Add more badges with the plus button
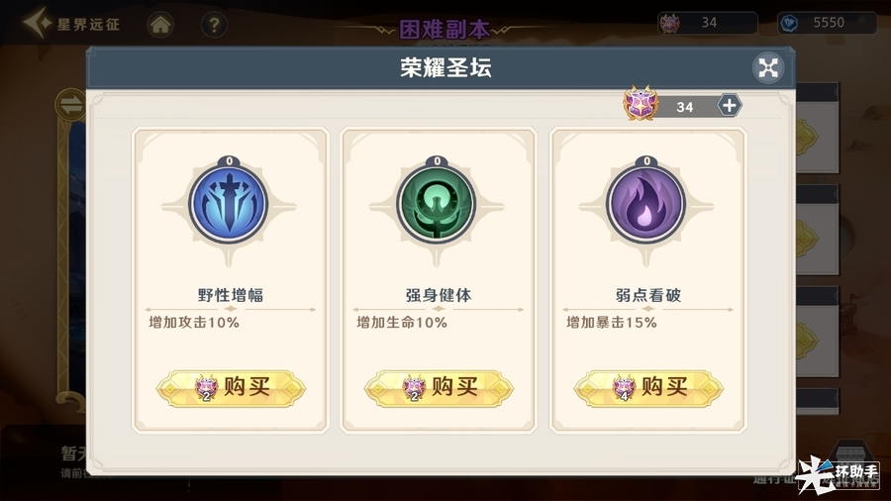 pos(729,105)
